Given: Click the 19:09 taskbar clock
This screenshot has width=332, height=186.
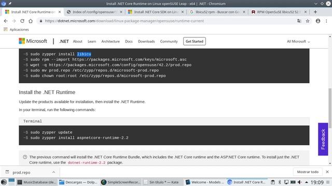Looking at the screenshot, I should (317, 182).
